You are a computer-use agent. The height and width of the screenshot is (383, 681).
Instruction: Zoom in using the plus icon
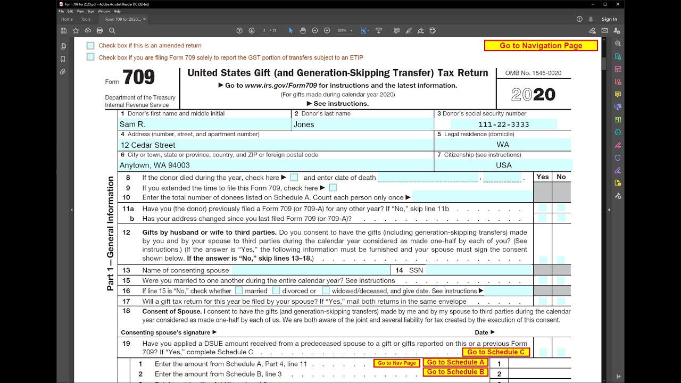[x=327, y=30]
